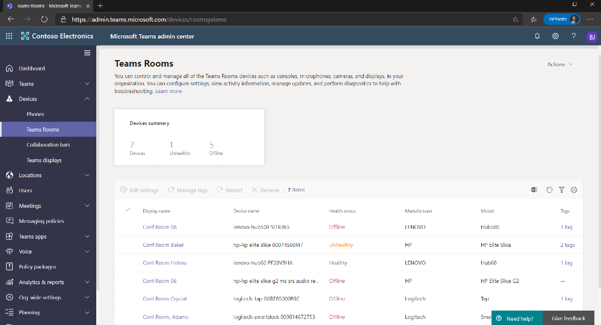Click the Users icon in sidebar
Image resolution: width=601 pixels, height=325 pixels.
tap(10, 190)
